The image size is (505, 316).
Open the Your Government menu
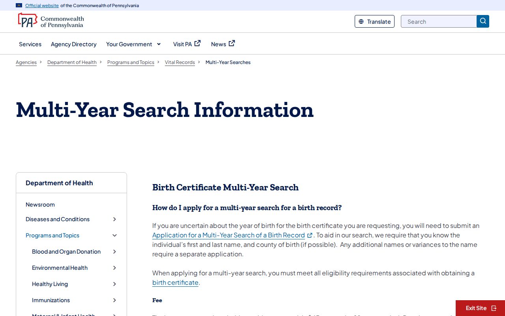click(x=129, y=44)
